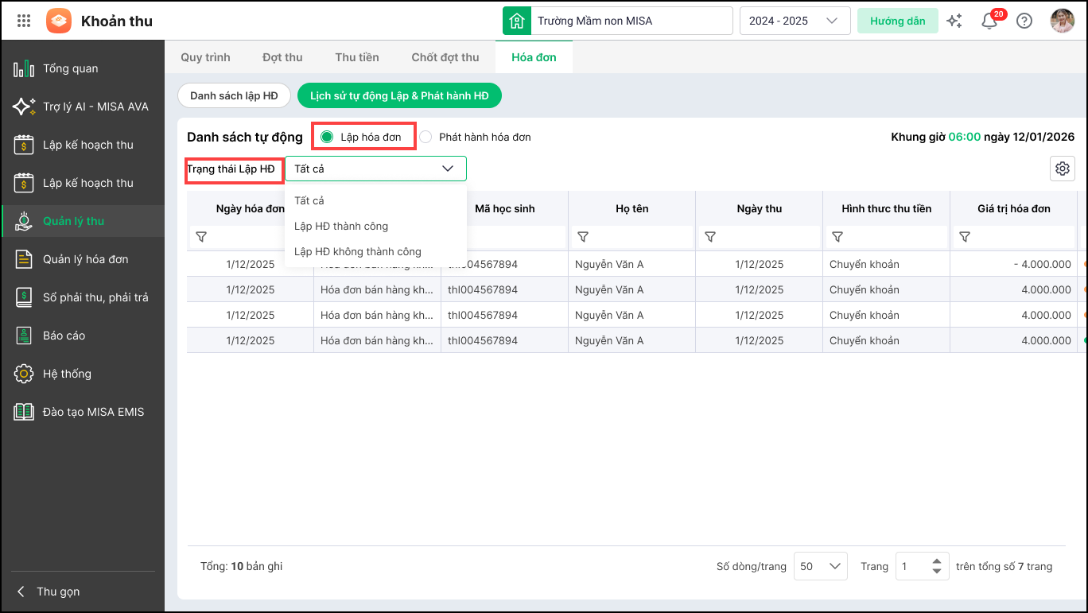The height and width of the screenshot is (613, 1088).
Task: Click Danh sách lập HĐ button
Action: pyautogui.click(x=234, y=96)
